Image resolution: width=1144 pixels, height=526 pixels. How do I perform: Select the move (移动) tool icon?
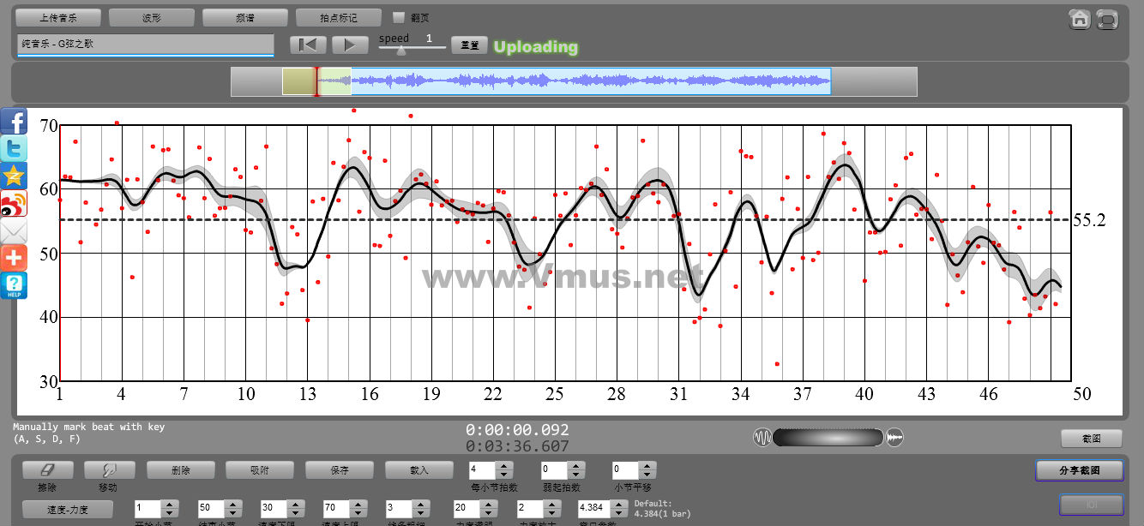tap(109, 470)
